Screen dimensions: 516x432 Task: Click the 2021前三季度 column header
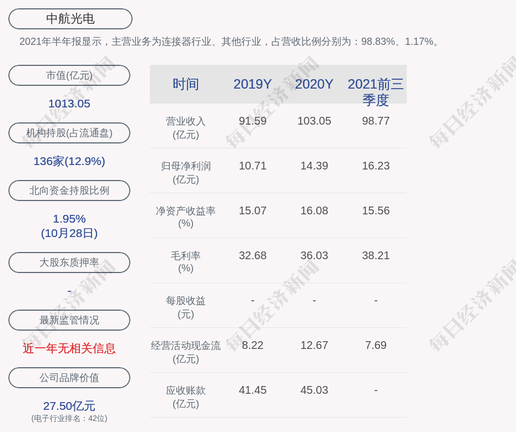point(376,91)
